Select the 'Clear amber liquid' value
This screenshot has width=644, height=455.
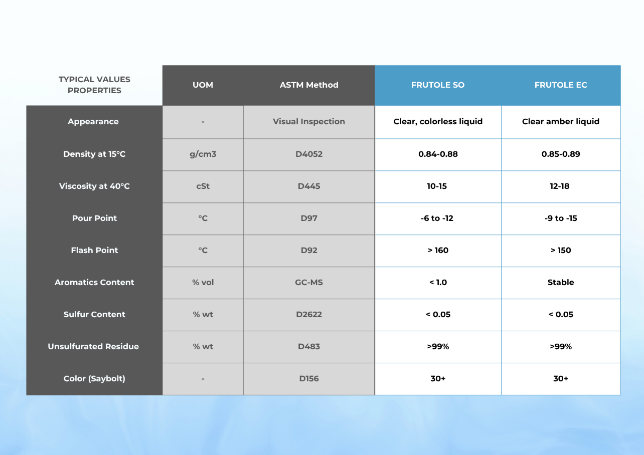(x=561, y=122)
